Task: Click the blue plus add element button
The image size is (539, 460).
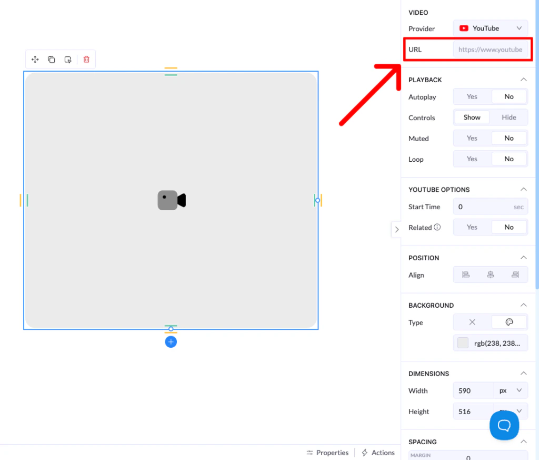Action: coord(171,342)
